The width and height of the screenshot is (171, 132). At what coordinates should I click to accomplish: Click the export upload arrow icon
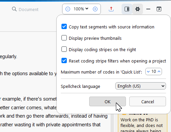111,9
